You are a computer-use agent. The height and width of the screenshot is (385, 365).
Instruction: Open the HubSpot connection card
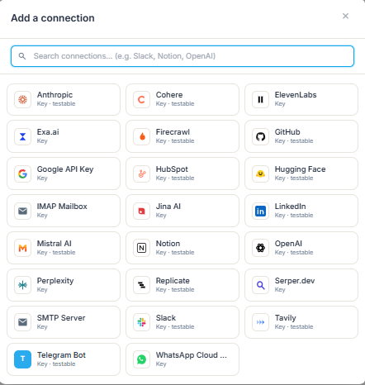coord(182,173)
